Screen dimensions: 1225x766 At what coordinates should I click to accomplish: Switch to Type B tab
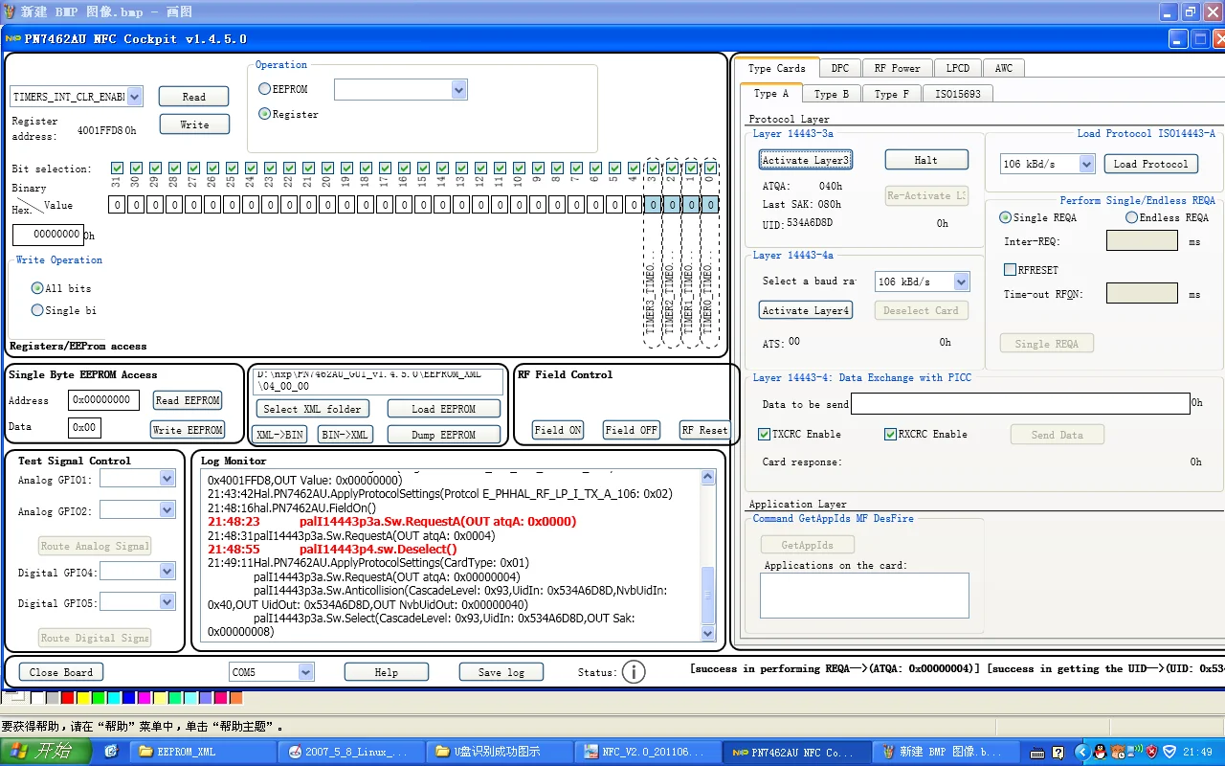832,94
